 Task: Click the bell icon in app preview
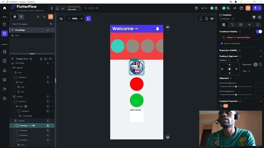158,29
